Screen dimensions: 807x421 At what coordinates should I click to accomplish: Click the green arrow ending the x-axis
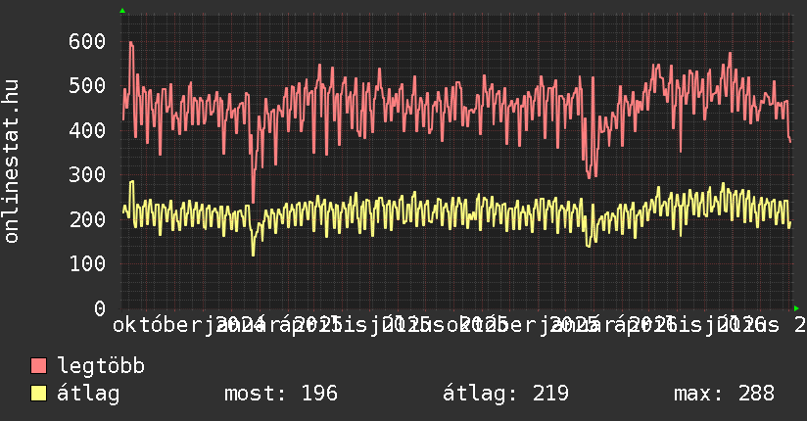(796, 308)
